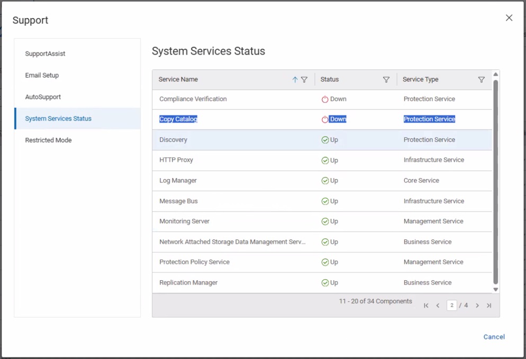Viewport: 526px width, 359px height.
Task: Click the page number input field
Action: (x=451, y=305)
